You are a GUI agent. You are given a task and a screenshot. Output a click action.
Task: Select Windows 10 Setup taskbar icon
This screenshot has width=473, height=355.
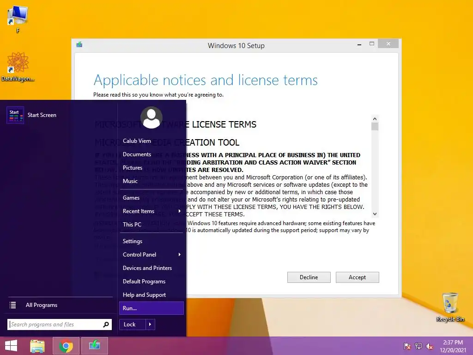tap(94, 346)
